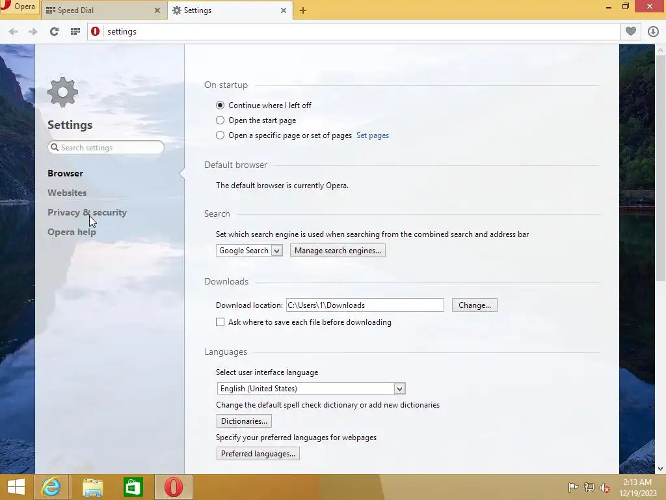The width and height of the screenshot is (666, 500).
Task: Click the scrollbar down arrow
Action: pos(660,469)
